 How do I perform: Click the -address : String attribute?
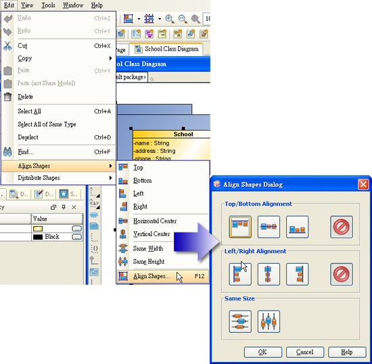(154, 151)
